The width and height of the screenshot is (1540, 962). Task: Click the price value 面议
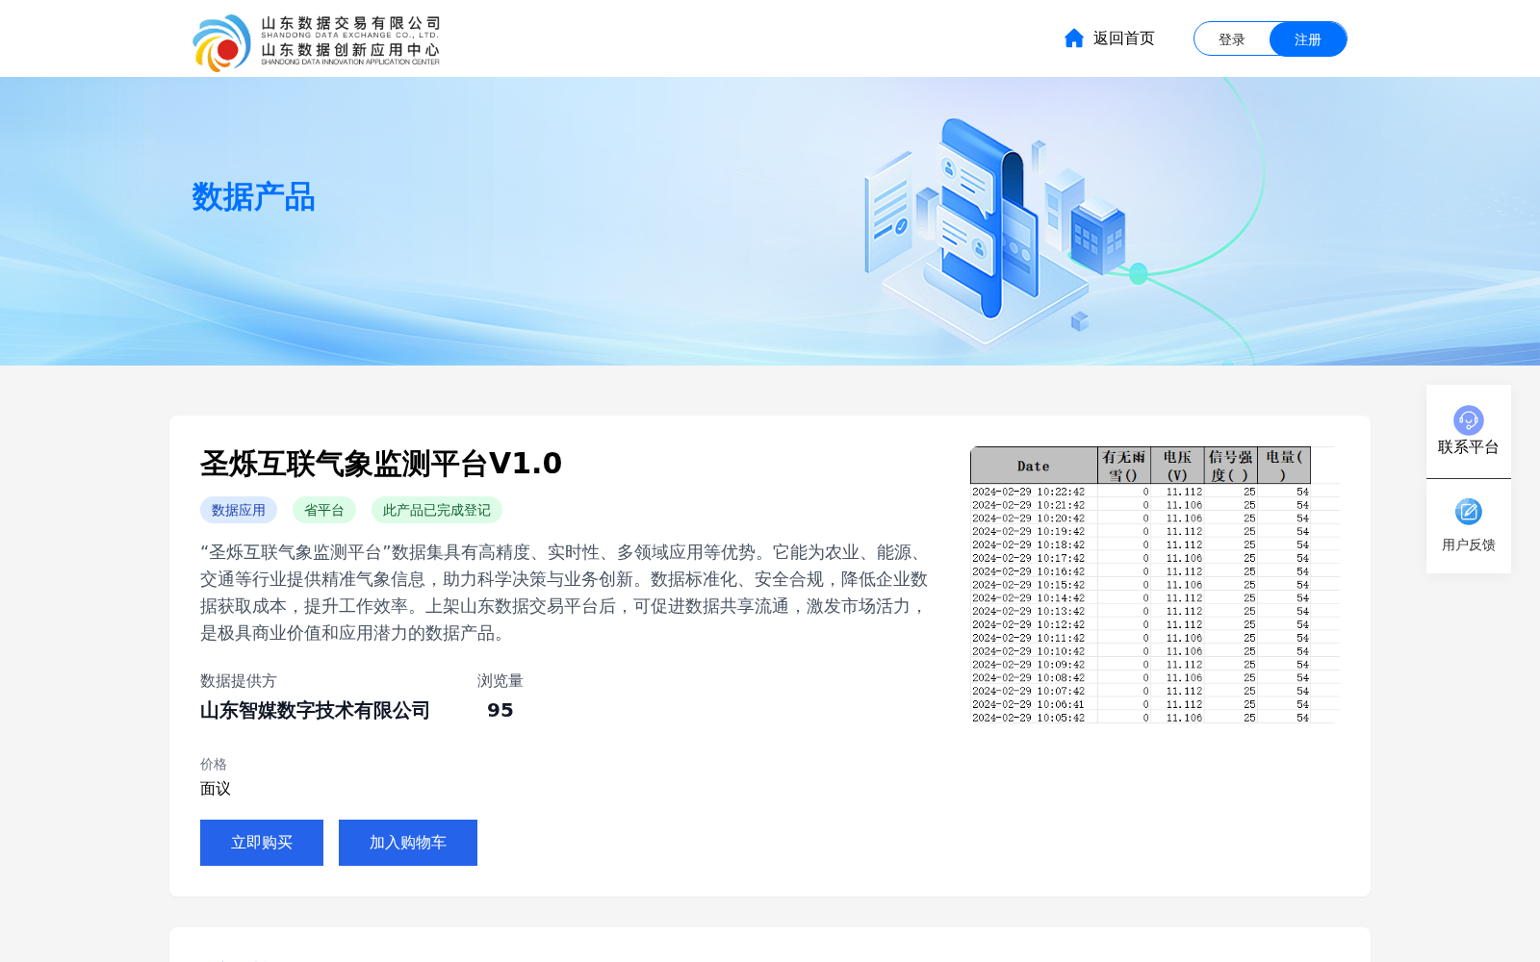(216, 789)
